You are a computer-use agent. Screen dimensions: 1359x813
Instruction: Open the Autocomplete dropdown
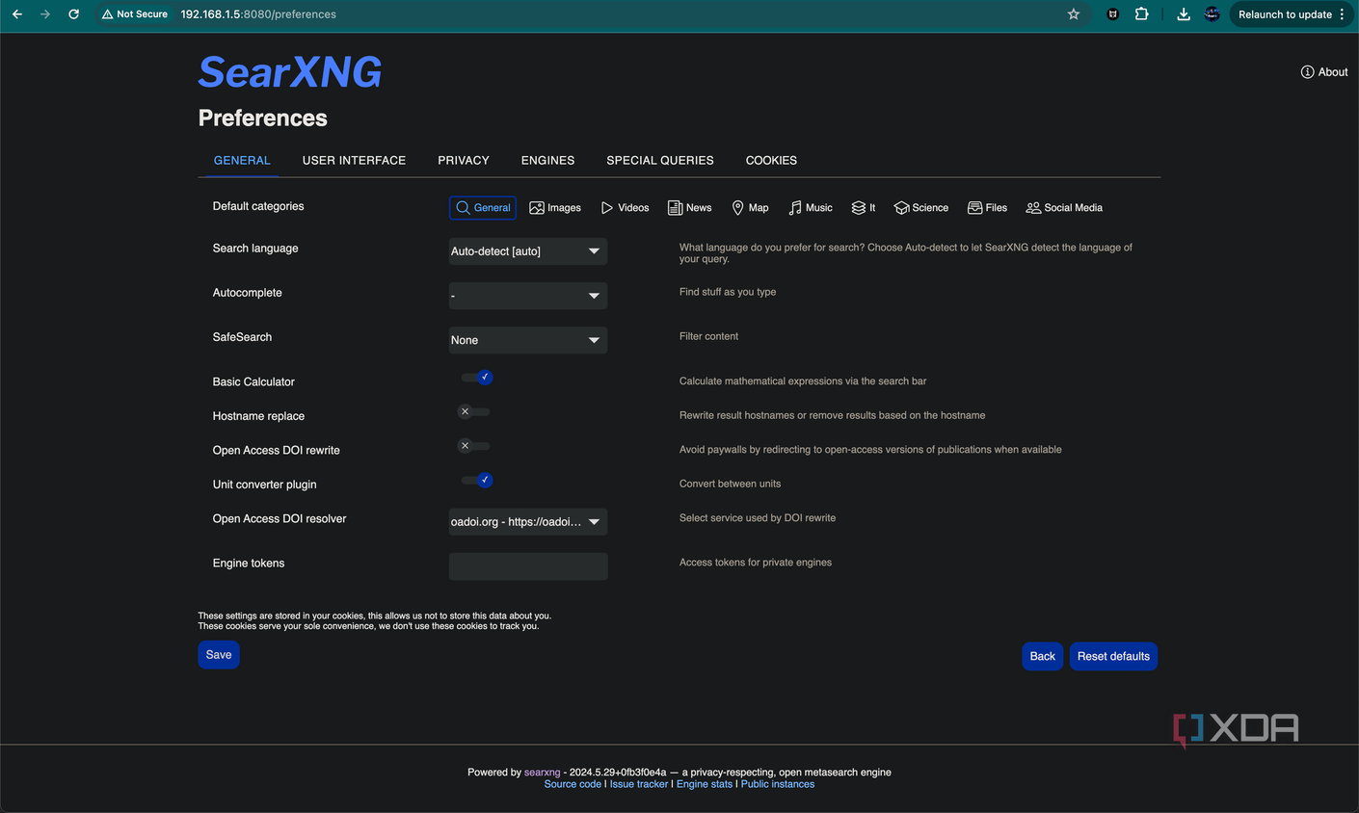(528, 296)
